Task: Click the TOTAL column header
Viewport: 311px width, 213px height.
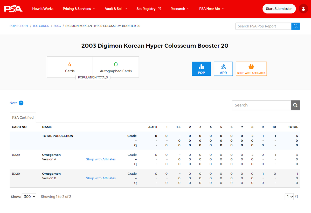Action: coord(293,127)
